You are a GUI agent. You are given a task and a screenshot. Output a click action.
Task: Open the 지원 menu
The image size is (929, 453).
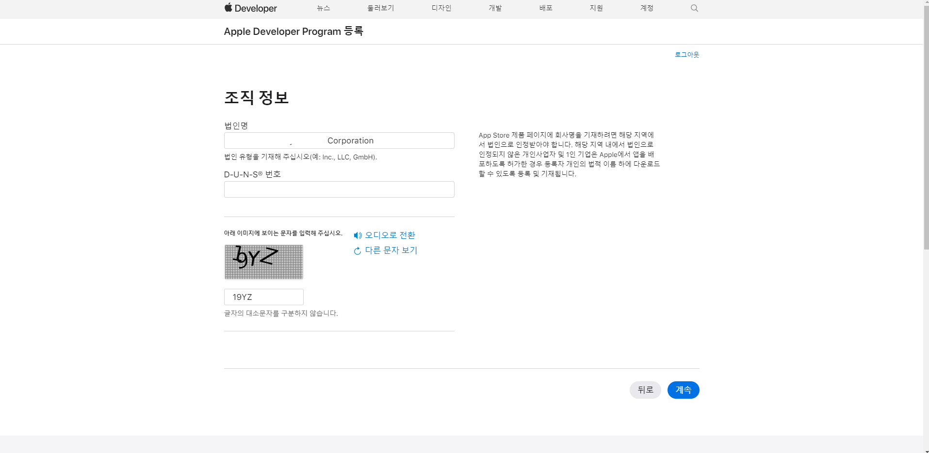(x=596, y=8)
